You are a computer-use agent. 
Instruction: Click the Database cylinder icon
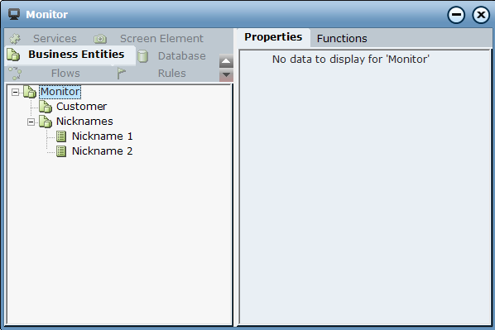tap(142, 56)
